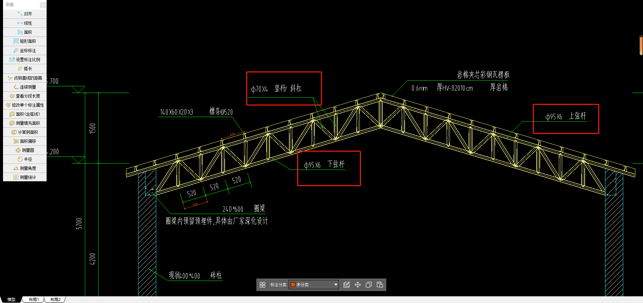This screenshot has height=303, width=643.
Task: Open 设置标注比例 annotation scale setting
Action: 25,60
